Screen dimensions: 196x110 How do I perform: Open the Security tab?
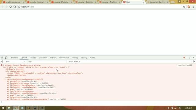point(84,58)
